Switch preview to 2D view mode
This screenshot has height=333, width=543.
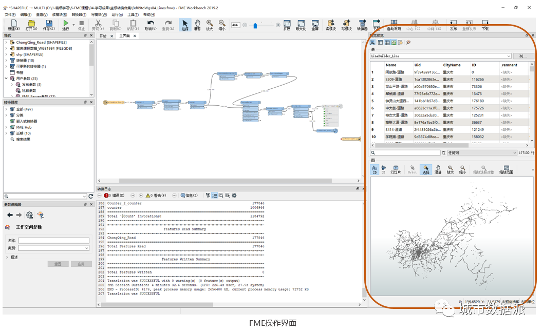tap(375, 169)
